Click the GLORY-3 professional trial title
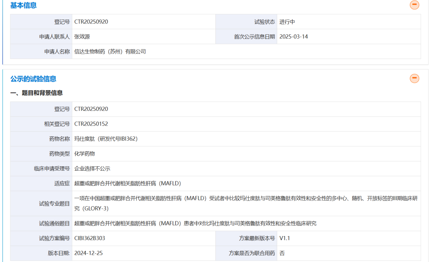The height and width of the screenshot is (262, 430). point(246,203)
